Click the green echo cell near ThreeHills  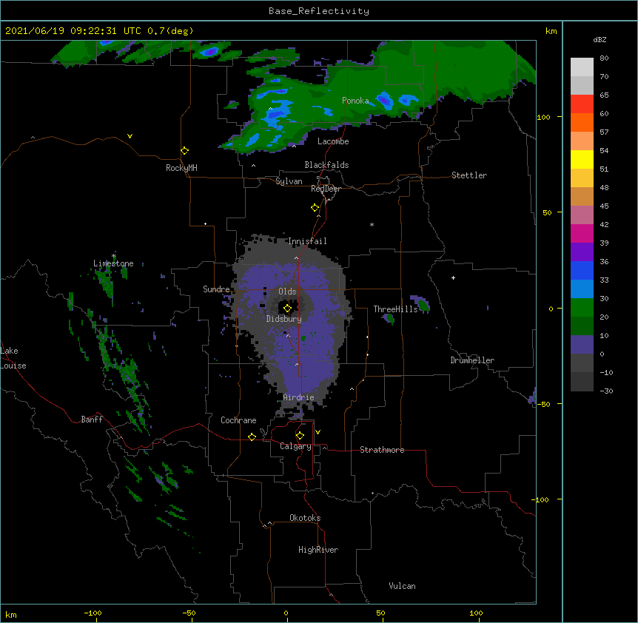pyautogui.click(x=423, y=305)
